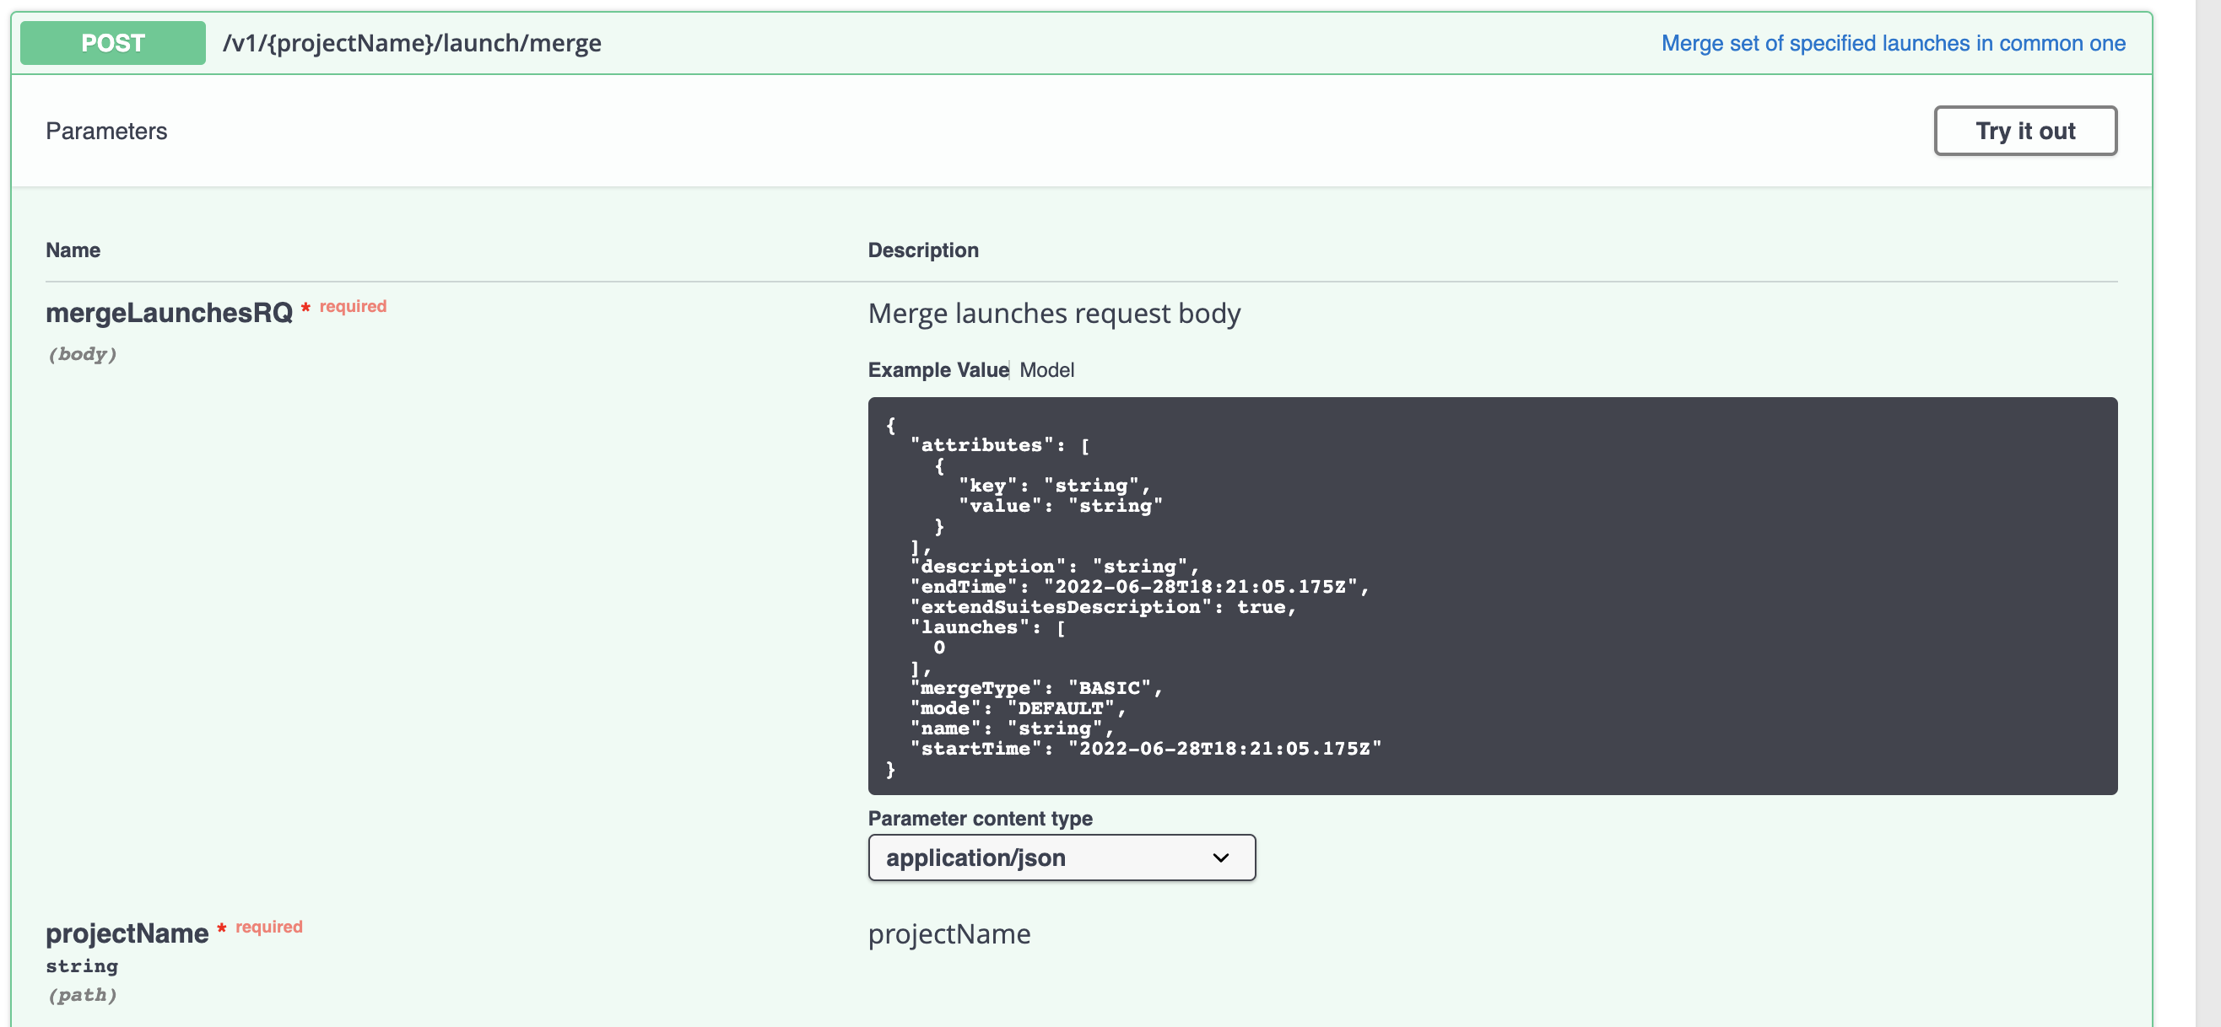The width and height of the screenshot is (2221, 1027).
Task: Click the Description column header
Action: coord(922,250)
